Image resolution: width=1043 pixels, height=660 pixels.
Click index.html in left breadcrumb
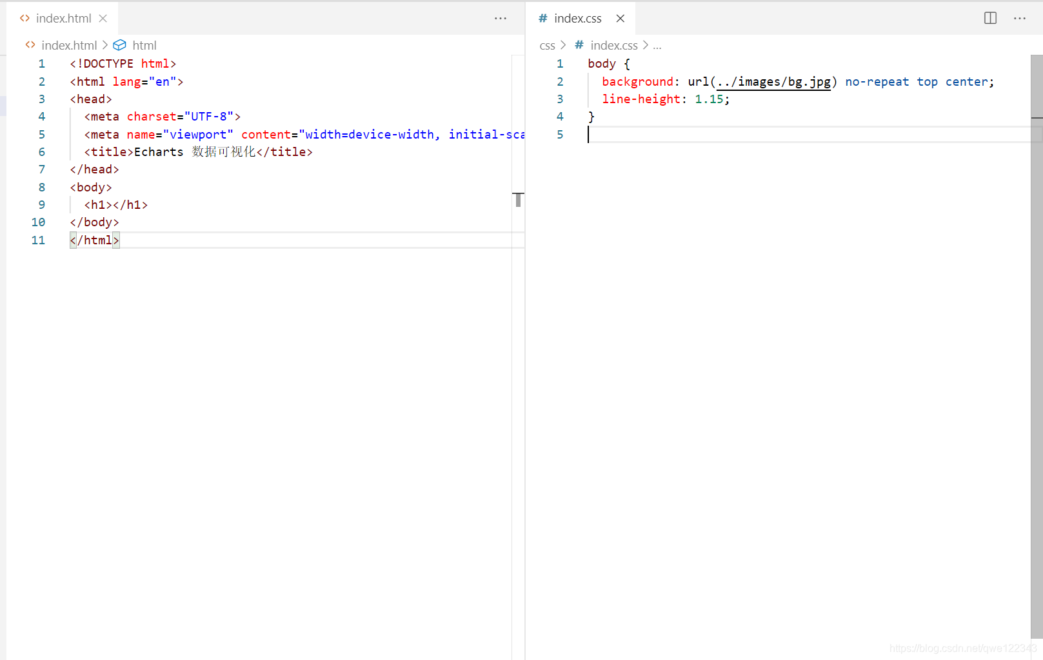pos(69,46)
